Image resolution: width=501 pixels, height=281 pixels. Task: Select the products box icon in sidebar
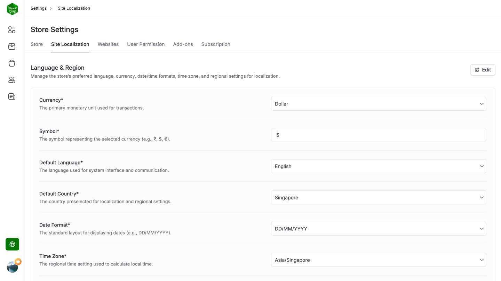tap(11, 46)
